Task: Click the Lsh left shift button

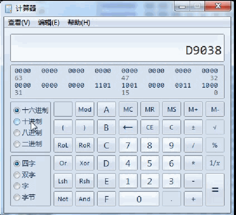Action: coord(63,181)
